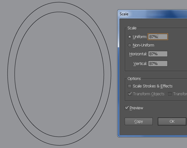
Task: Confirm scaling with the OK button
Action: tap(172, 121)
